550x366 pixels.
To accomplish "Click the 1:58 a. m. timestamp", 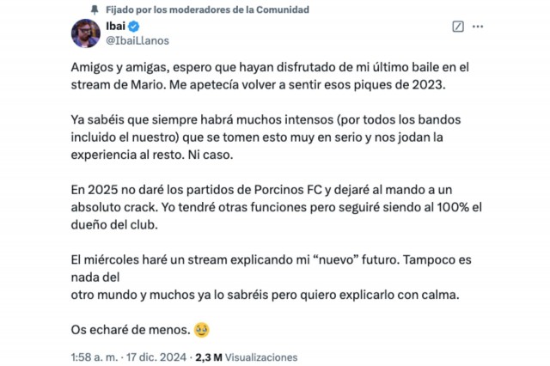I will click(x=91, y=357).
